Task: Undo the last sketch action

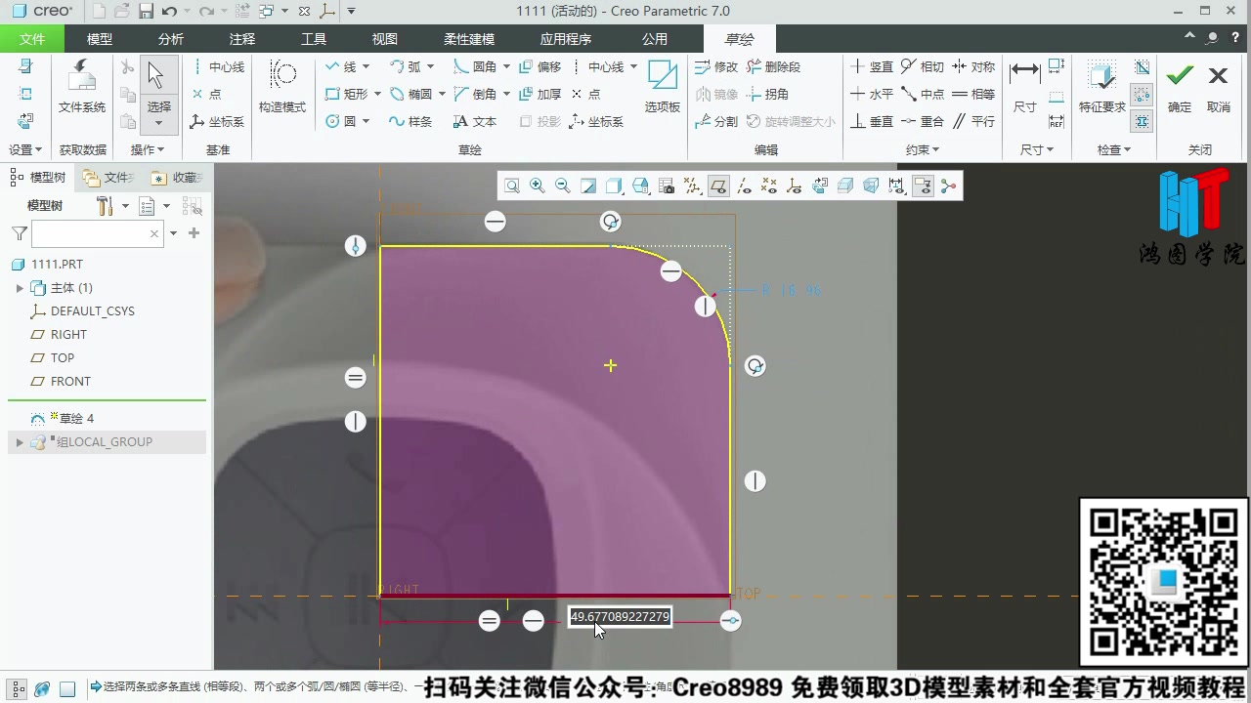Action: (x=170, y=11)
